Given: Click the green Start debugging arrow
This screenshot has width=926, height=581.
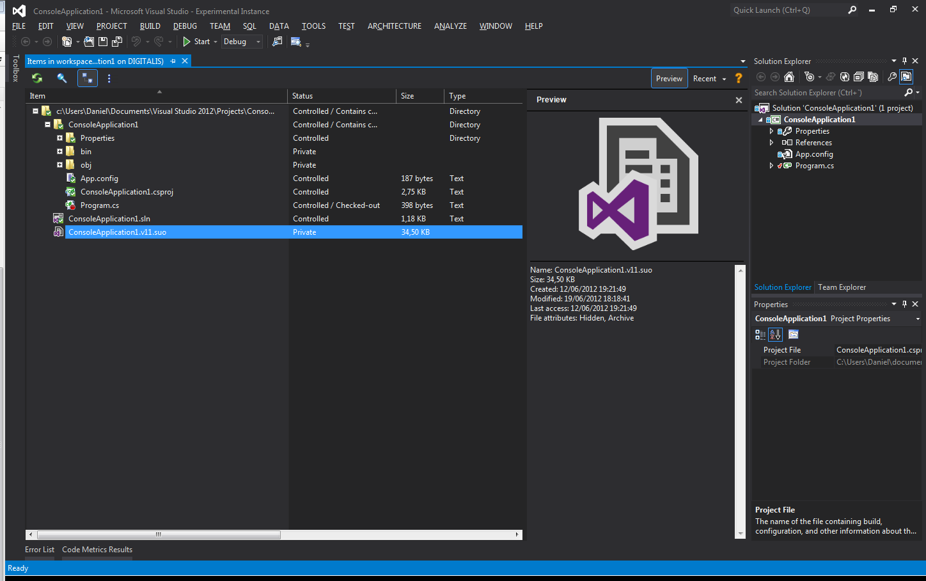Looking at the screenshot, I should point(187,42).
